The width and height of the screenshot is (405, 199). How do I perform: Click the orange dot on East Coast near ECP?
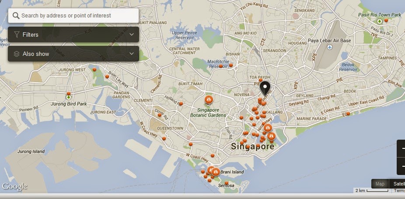click(x=348, y=113)
